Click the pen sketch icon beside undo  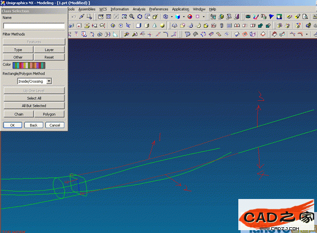point(82,16)
